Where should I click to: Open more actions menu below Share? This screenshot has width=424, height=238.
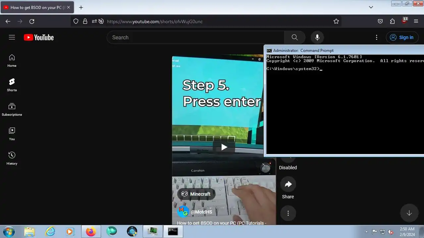click(x=288, y=213)
